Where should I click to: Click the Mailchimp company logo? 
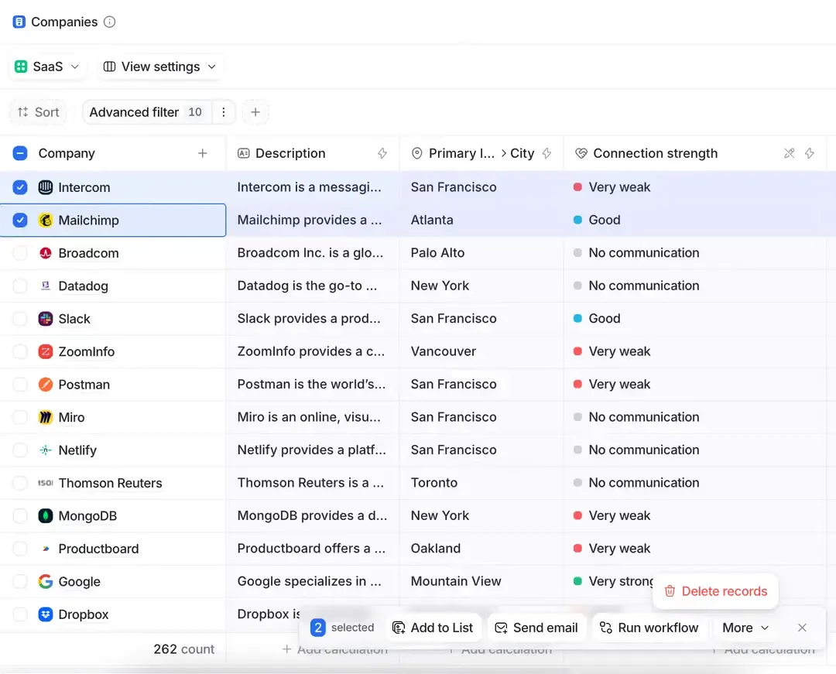click(x=46, y=220)
